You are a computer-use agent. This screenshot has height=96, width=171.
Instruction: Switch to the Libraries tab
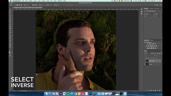[x=151, y=9]
